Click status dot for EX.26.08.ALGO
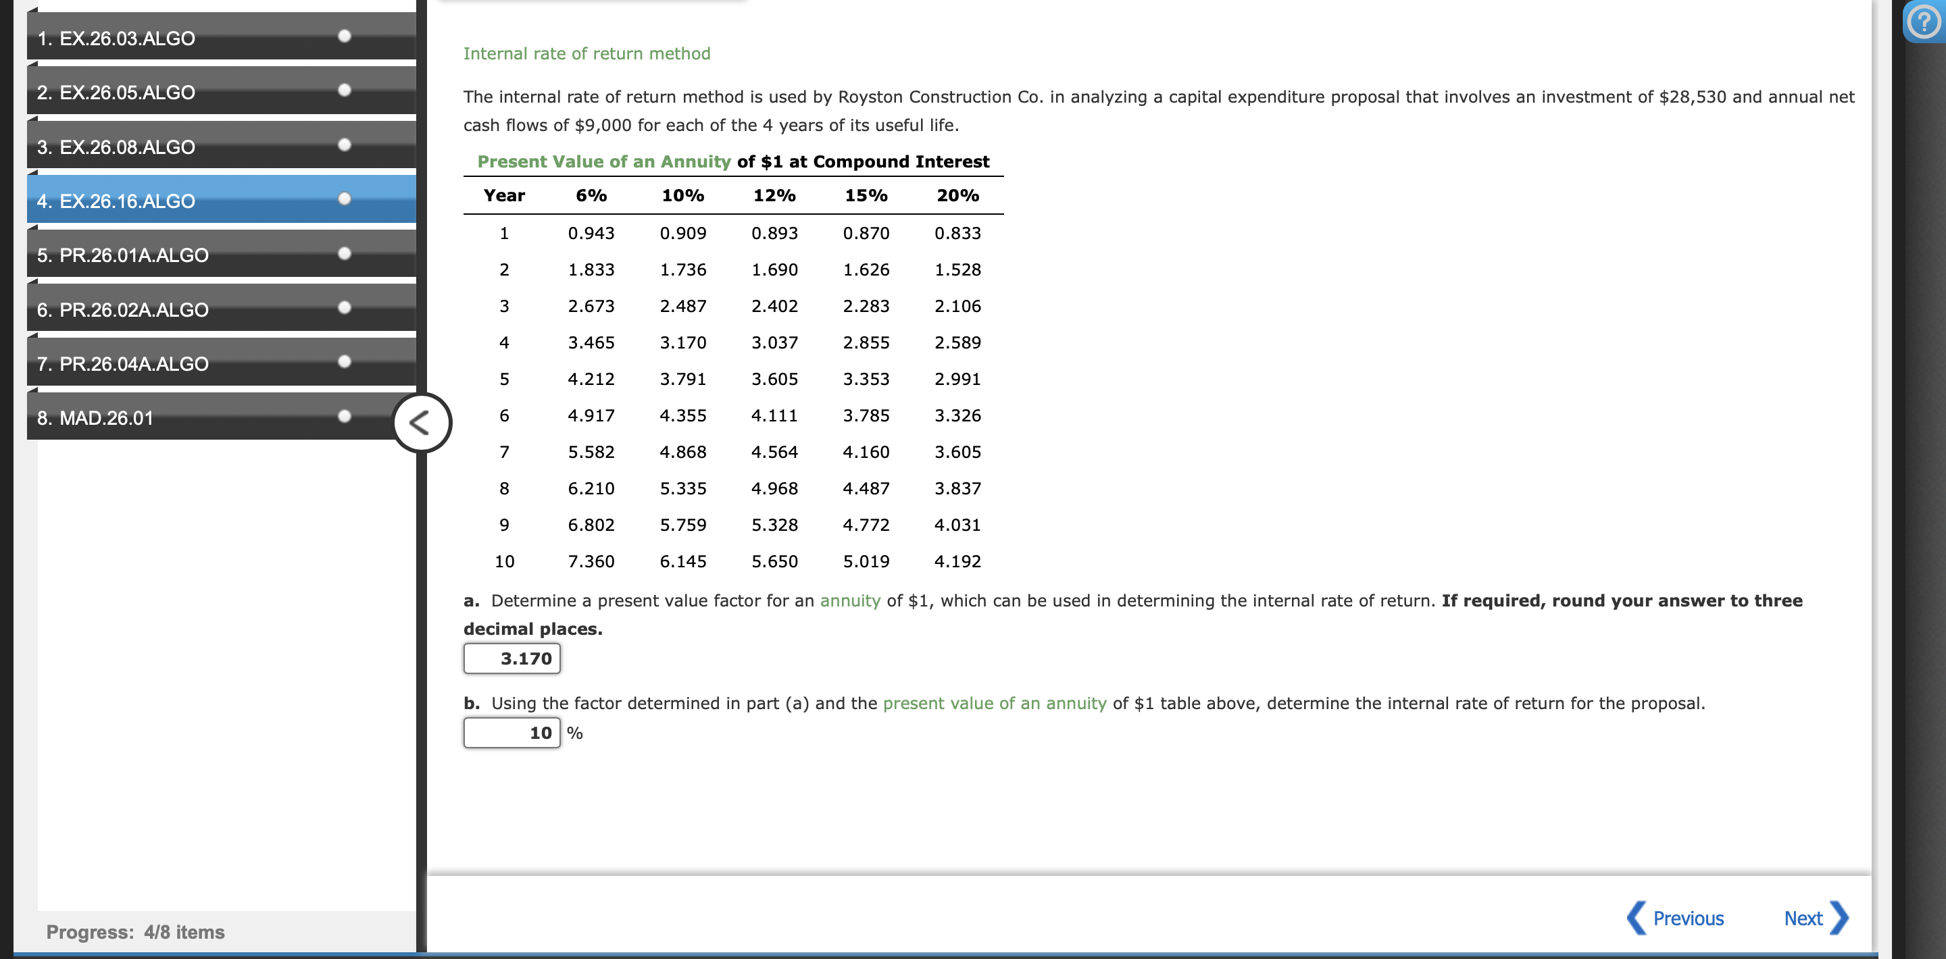 (x=345, y=145)
